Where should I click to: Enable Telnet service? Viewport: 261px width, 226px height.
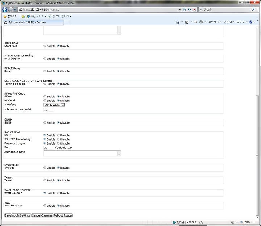click(45, 180)
